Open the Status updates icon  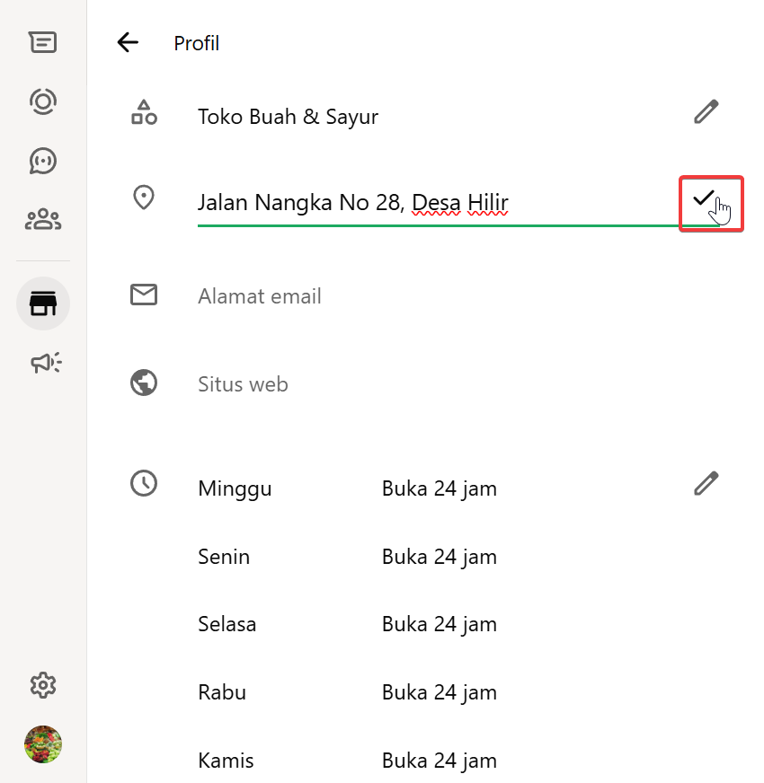click(42, 101)
